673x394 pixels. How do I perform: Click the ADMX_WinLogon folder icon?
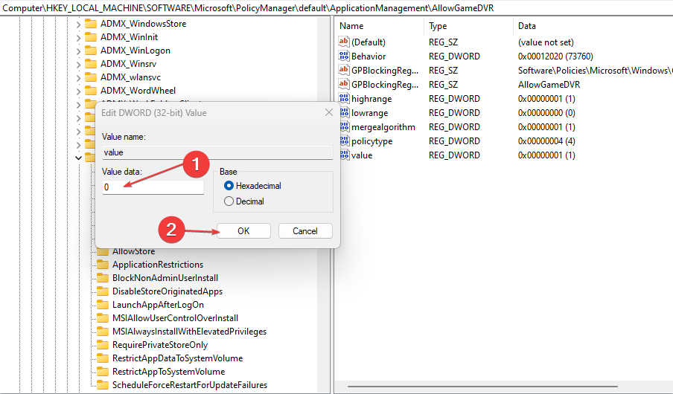point(91,50)
